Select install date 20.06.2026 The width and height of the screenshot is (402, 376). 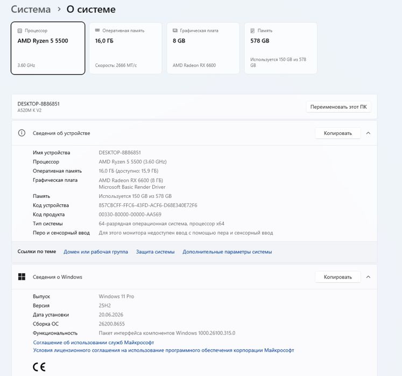(111, 315)
